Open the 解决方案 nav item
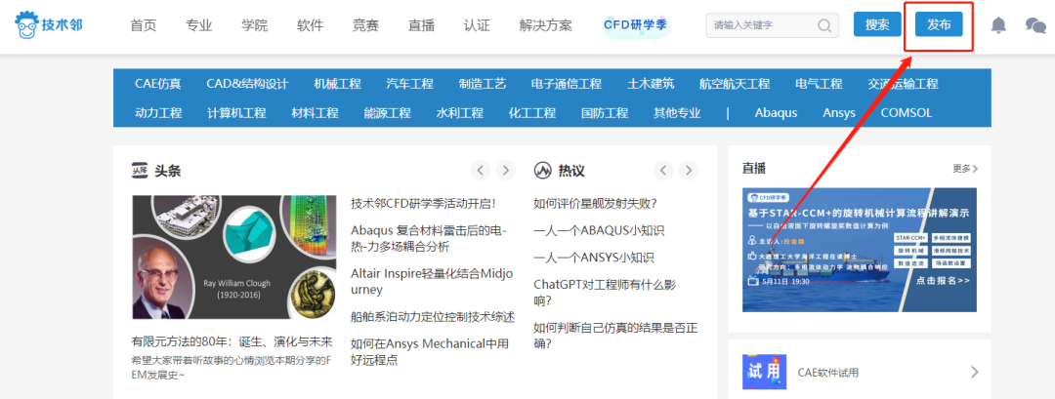 point(546,25)
